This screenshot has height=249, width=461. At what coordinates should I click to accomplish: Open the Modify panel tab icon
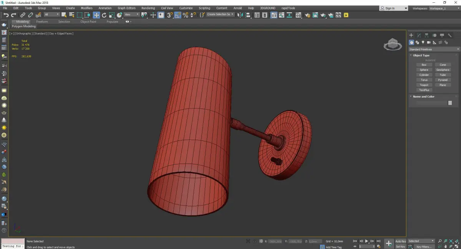pos(419,35)
